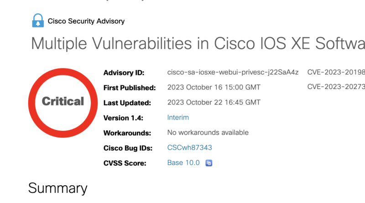365x203 pixels.
Task: Open the Interim version link
Action: [x=178, y=117]
